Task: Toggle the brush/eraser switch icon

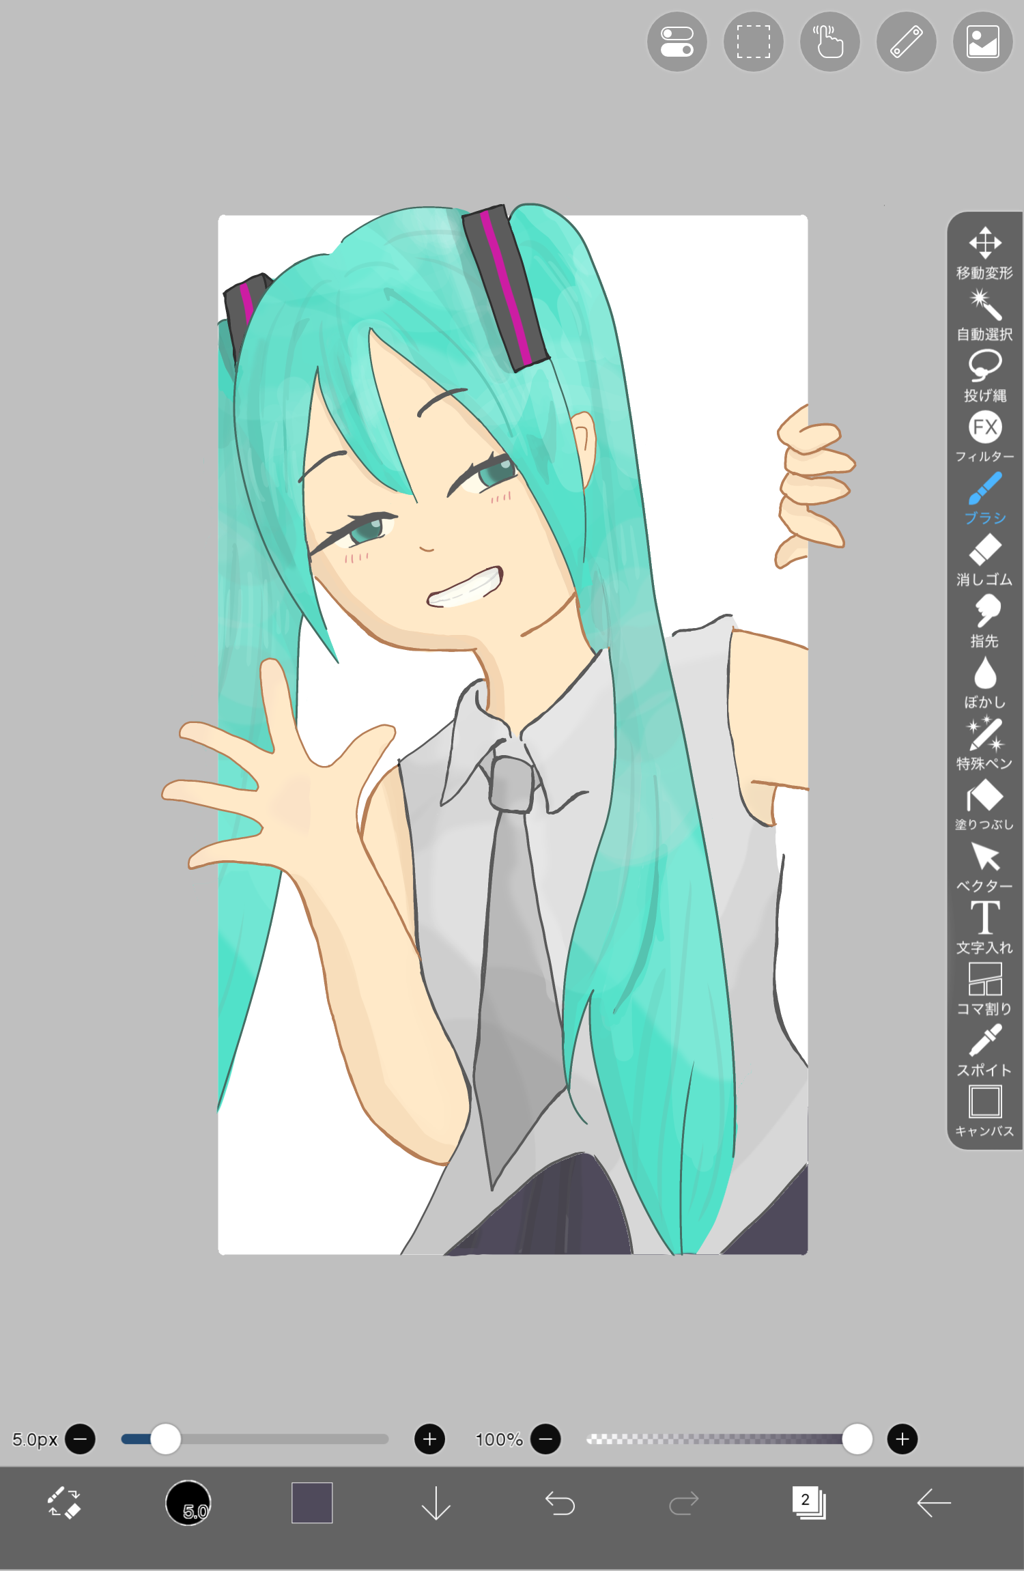Action: (63, 1503)
